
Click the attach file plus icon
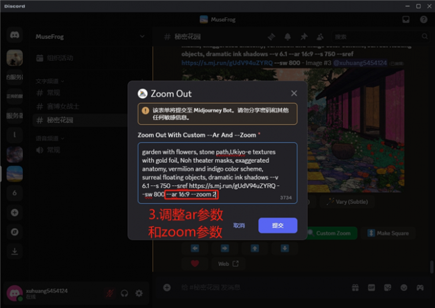[x=167, y=288]
